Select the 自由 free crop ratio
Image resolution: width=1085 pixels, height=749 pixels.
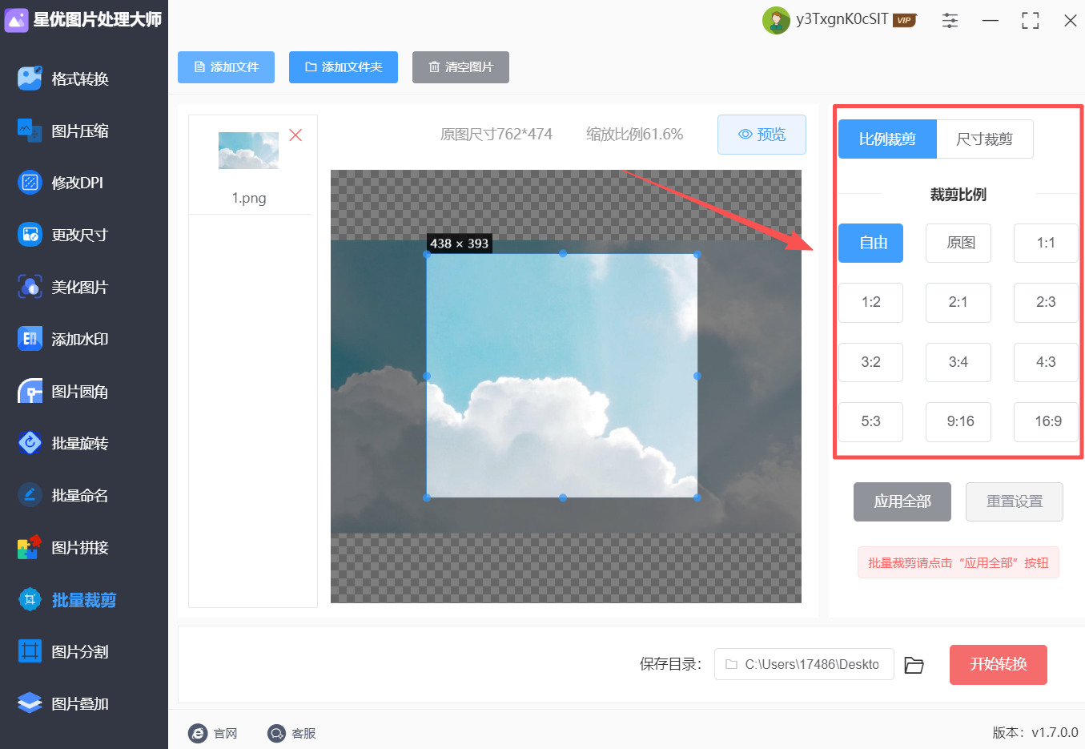point(870,243)
